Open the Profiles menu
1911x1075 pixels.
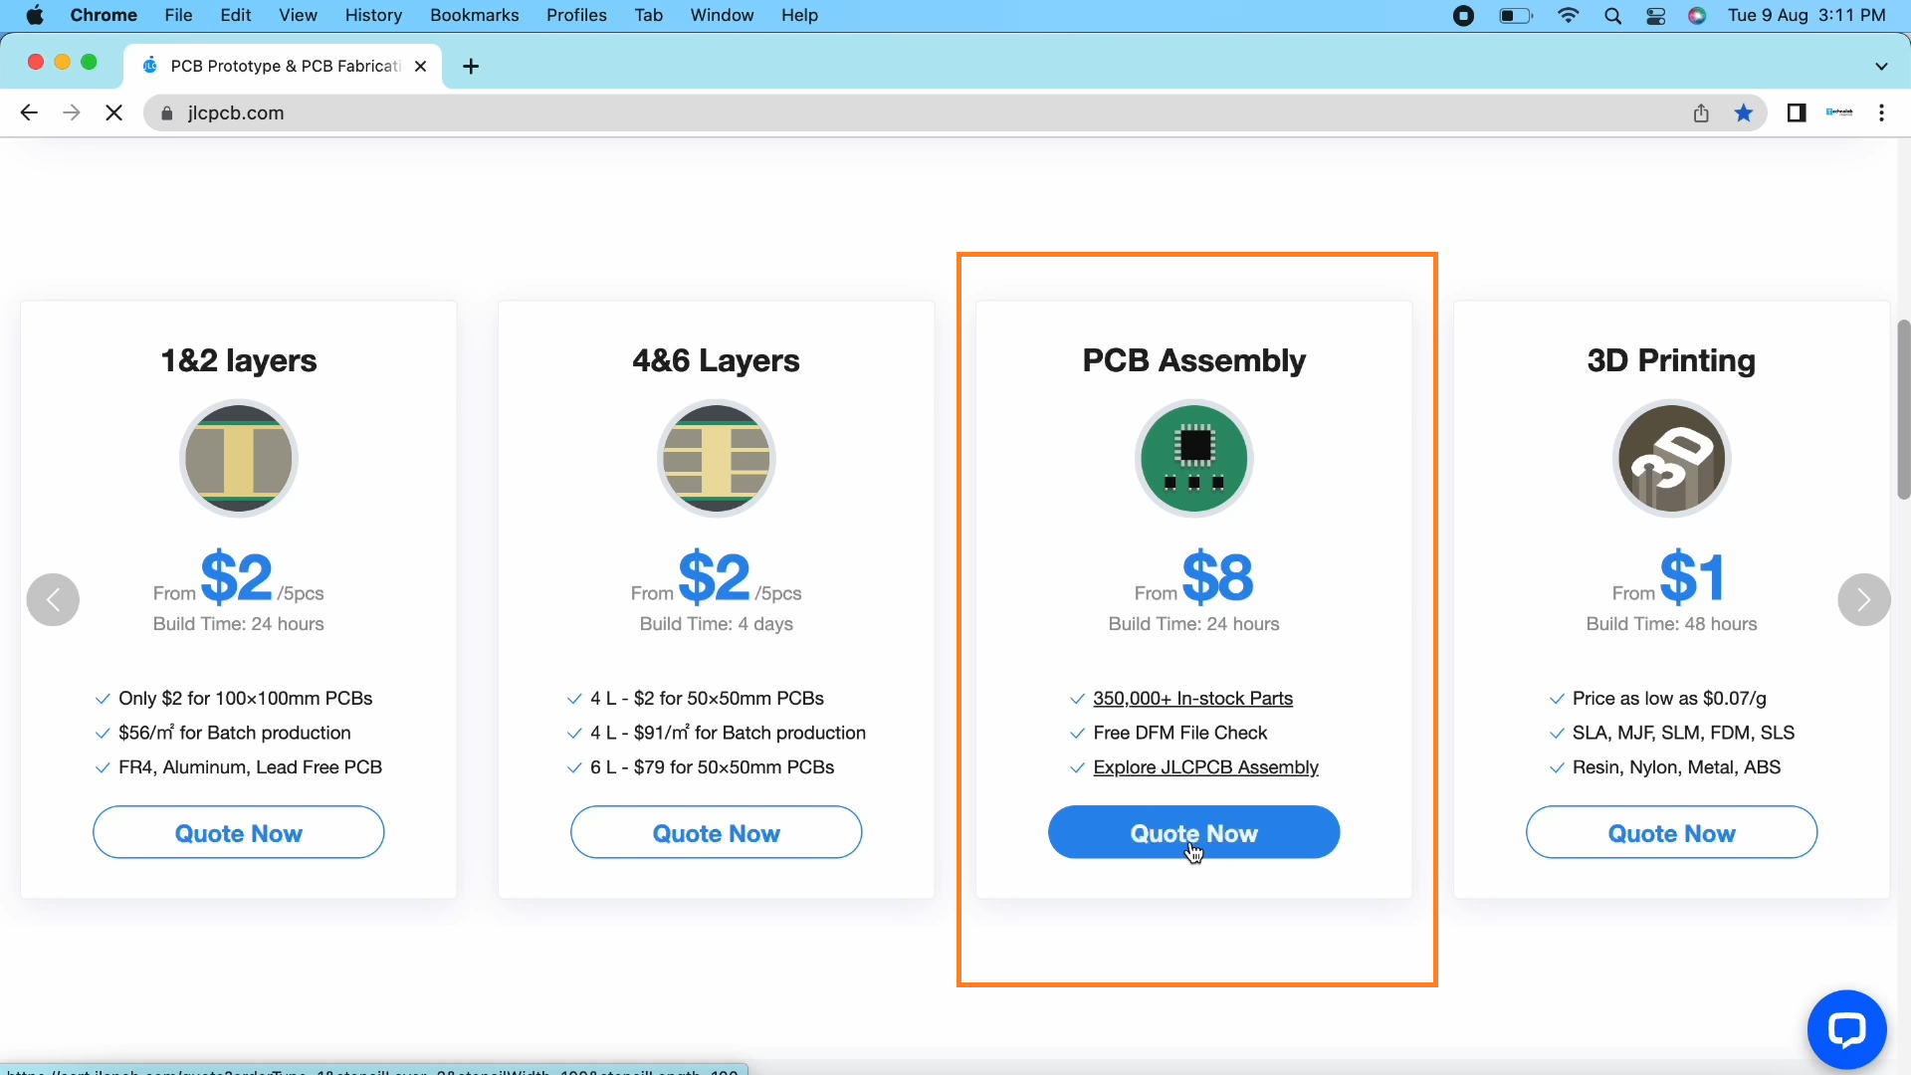[576, 15]
